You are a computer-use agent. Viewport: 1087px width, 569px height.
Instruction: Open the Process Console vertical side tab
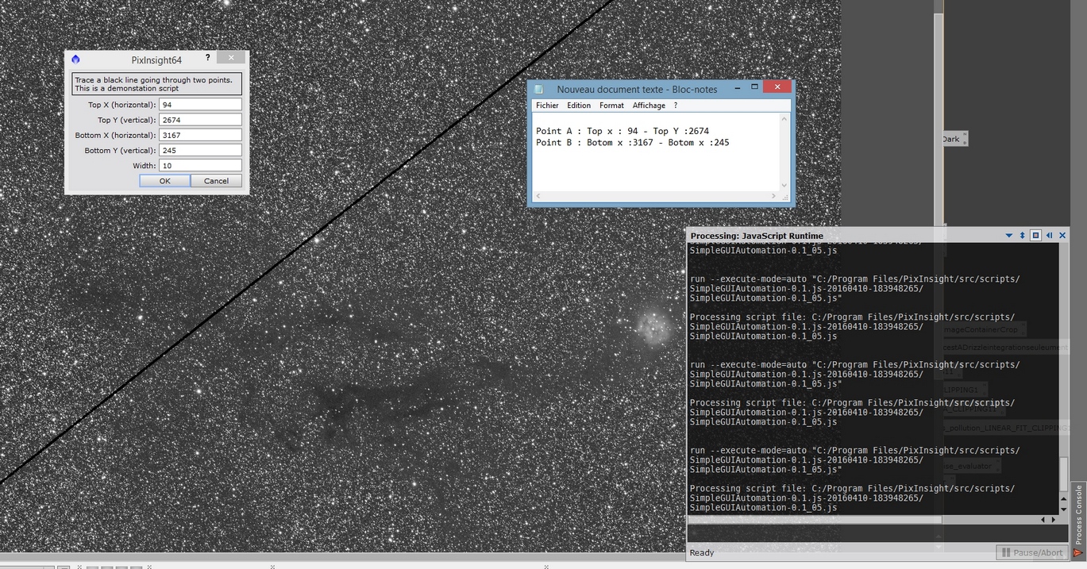pos(1078,520)
